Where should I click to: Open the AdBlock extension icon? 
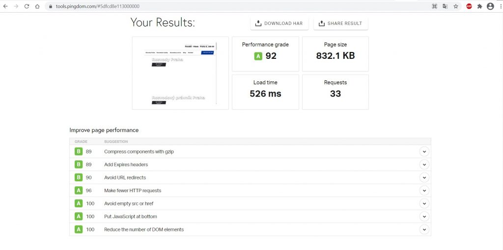tap(469, 6)
